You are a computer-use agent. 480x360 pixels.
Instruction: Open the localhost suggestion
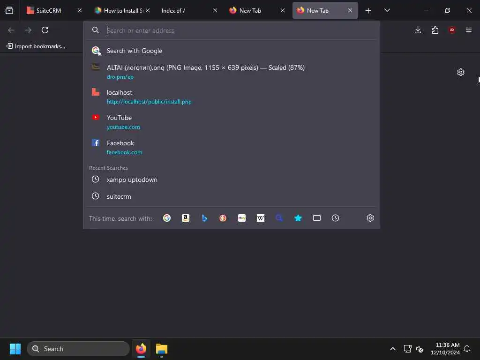[232, 97]
